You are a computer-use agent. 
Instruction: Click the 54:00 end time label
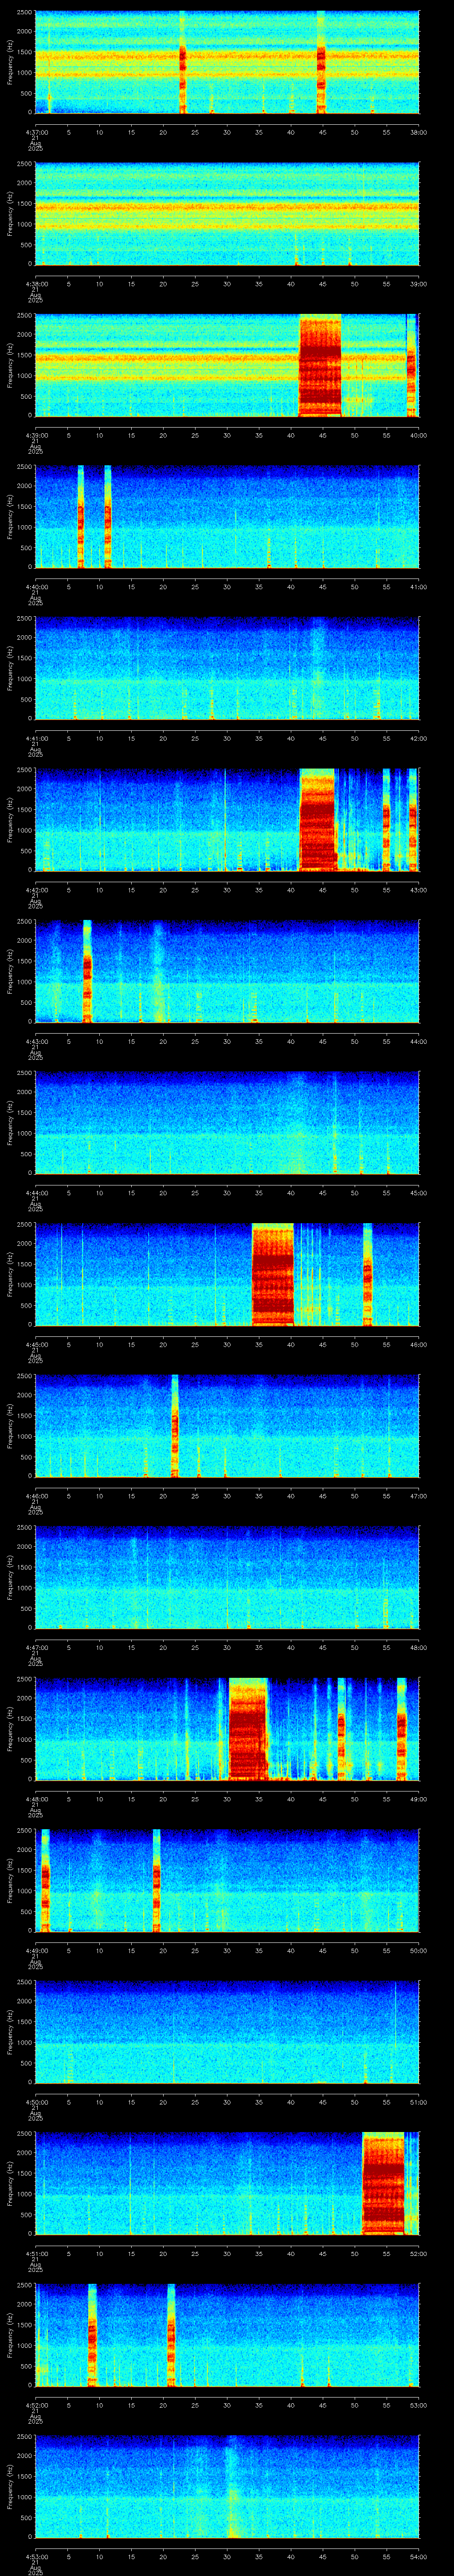[418, 2557]
